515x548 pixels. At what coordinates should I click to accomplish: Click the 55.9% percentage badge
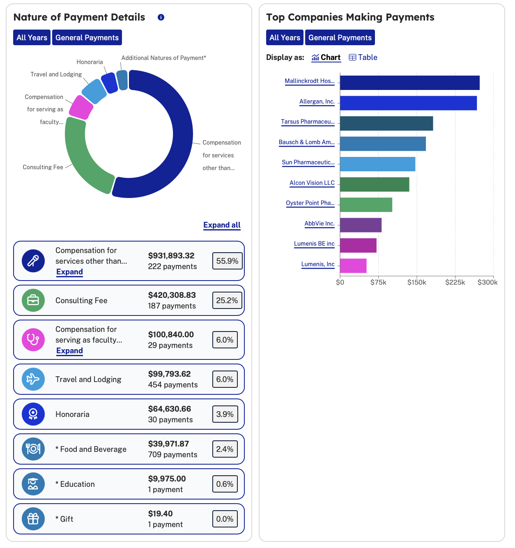(227, 261)
